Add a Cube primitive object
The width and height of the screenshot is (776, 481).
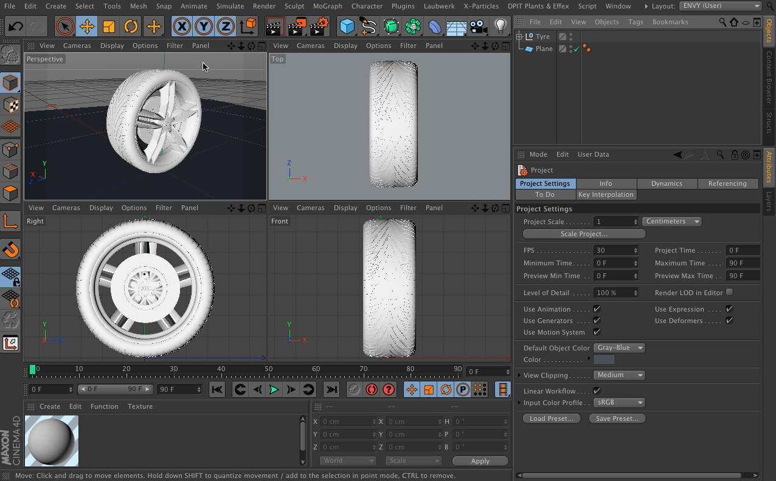click(x=347, y=27)
